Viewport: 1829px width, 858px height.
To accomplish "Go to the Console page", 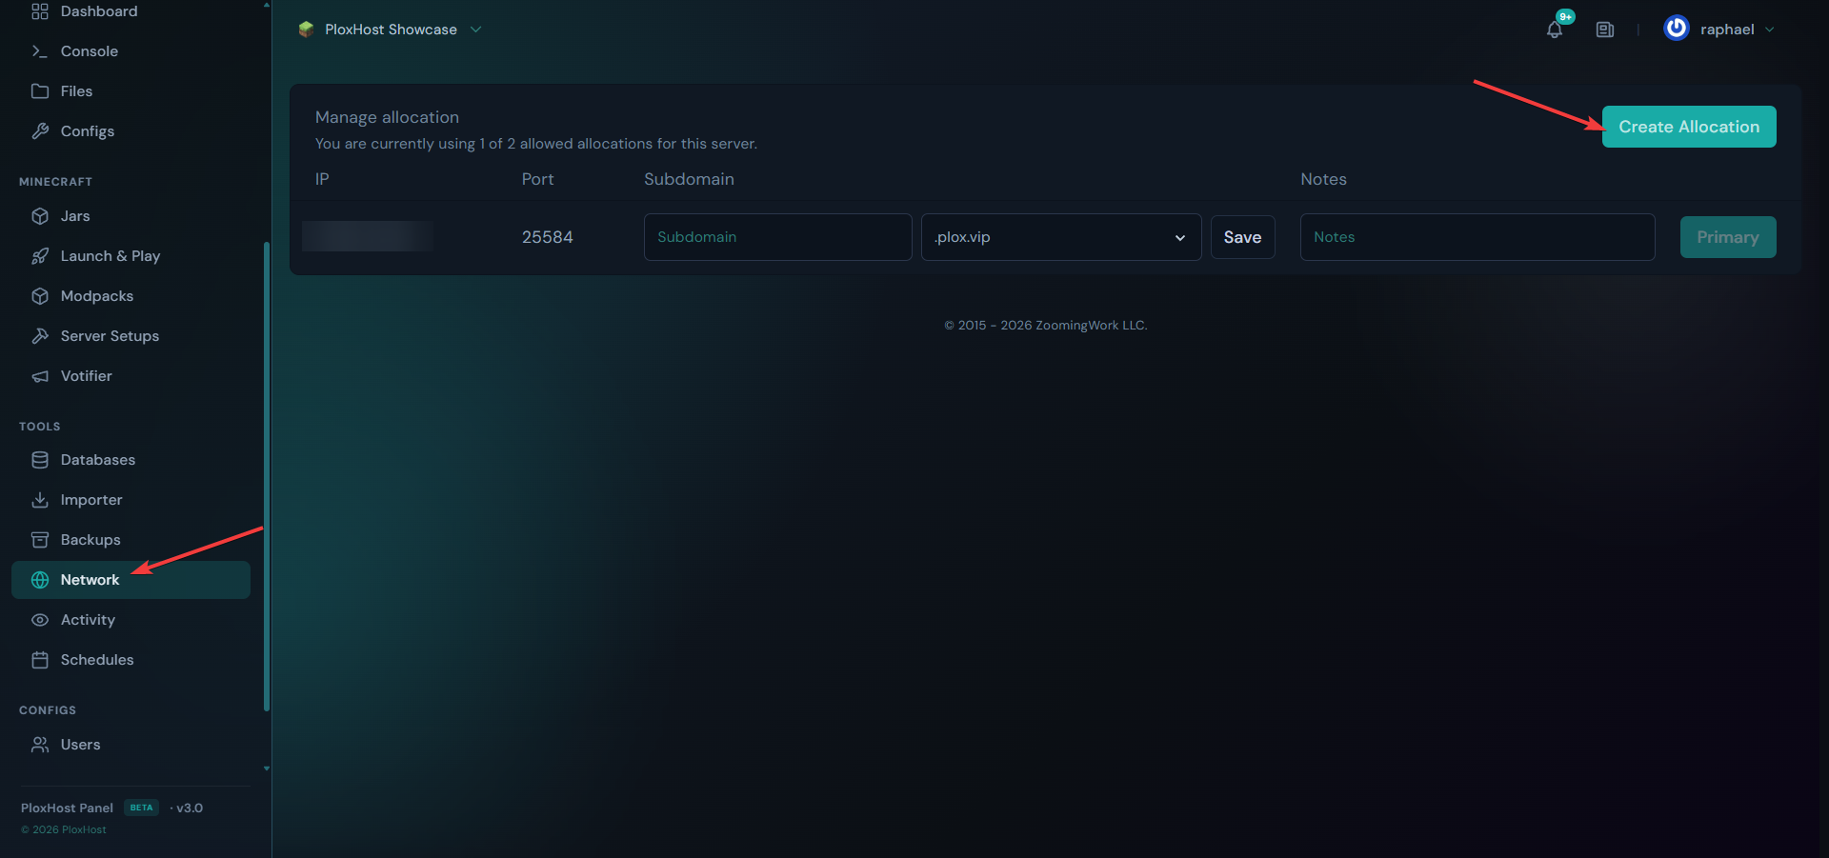I will pyautogui.click(x=90, y=51).
